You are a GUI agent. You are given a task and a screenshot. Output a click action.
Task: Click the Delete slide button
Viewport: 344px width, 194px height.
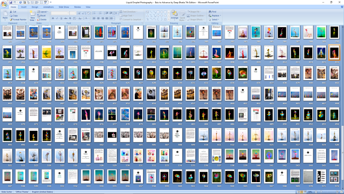pyautogui.click(x=43, y=20)
